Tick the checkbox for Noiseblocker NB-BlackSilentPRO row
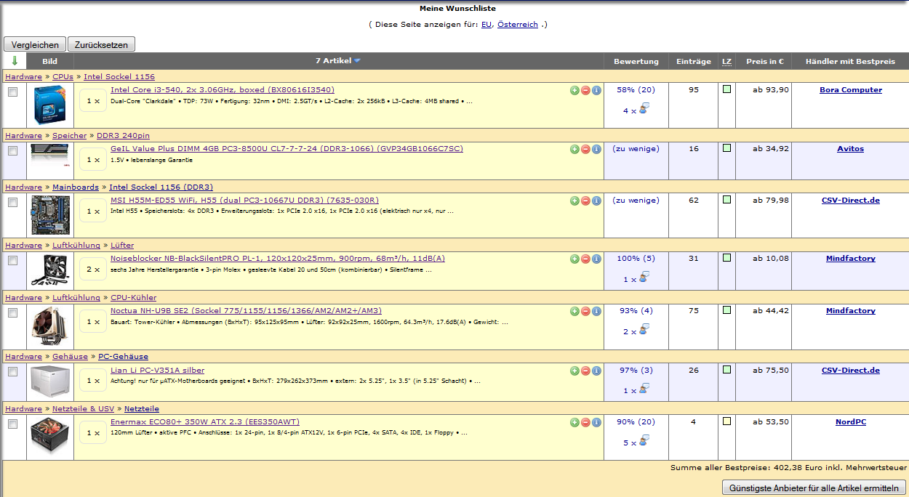The height and width of the screenshot is (497, 909). [x=12, y=261]
